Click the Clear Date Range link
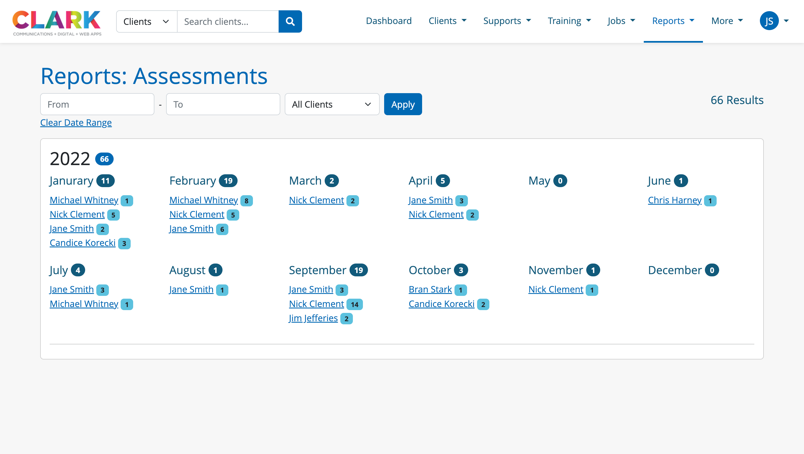Viewport: 804px width, 454px height. tap(76, 122)
